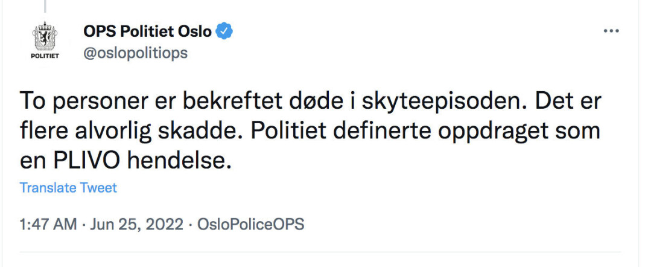Open the OsloPoliceOPS source label
This screenshot has height=267, width=645.
251,225
